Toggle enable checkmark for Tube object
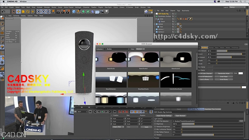The image size is (249, 140). tap(176, 27)
